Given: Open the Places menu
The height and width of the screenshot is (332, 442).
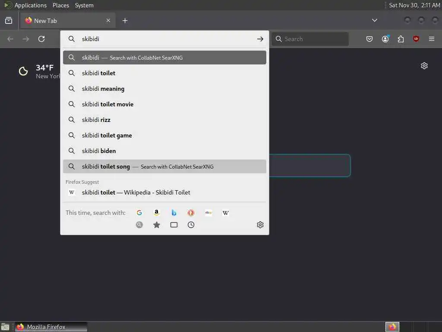Looking at the screenshot, I should pyautogui.click(x=61, y=5).
